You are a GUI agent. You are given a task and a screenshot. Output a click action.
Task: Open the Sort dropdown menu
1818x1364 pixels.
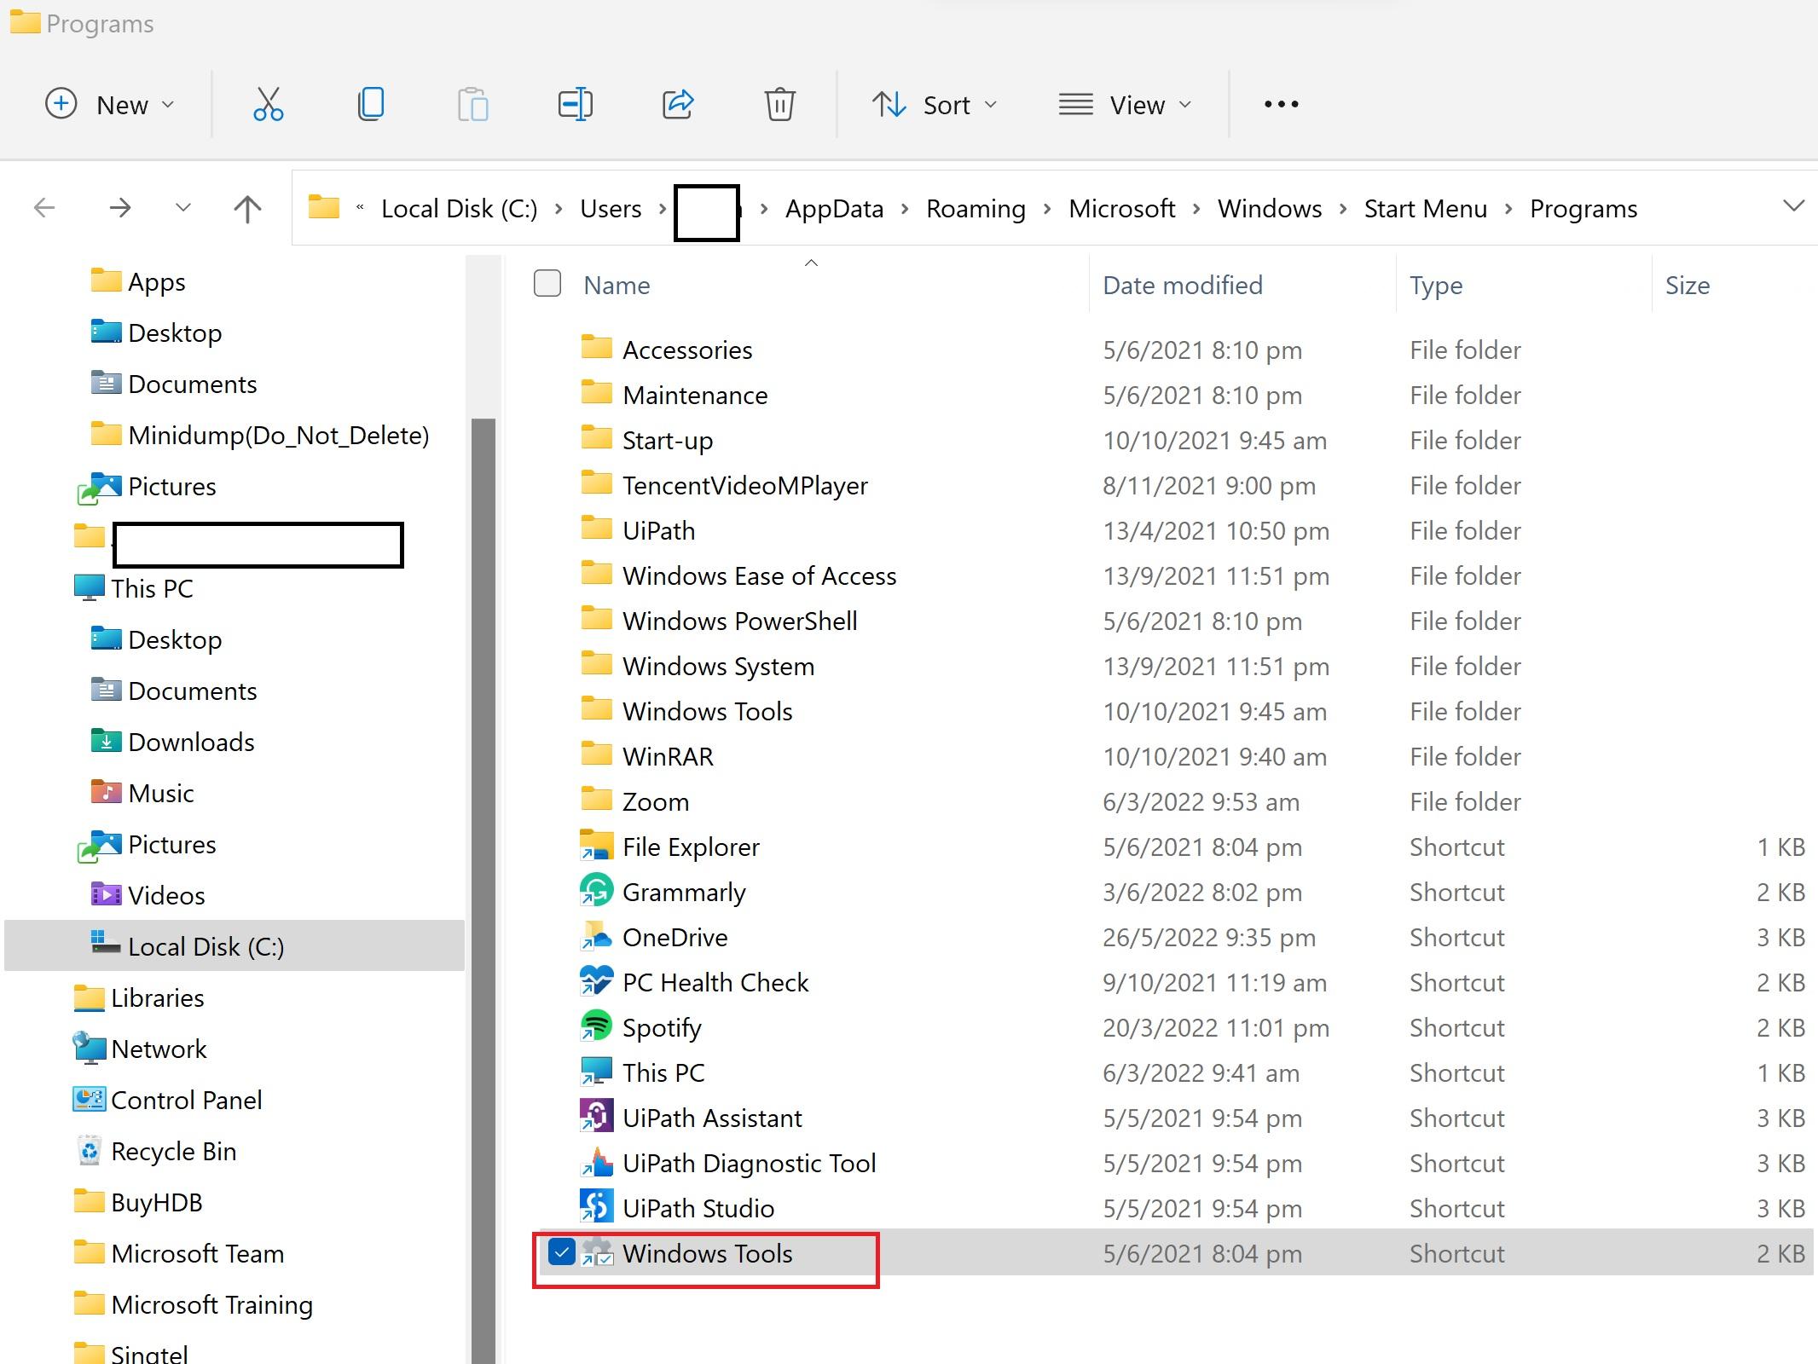pos(935,105)
